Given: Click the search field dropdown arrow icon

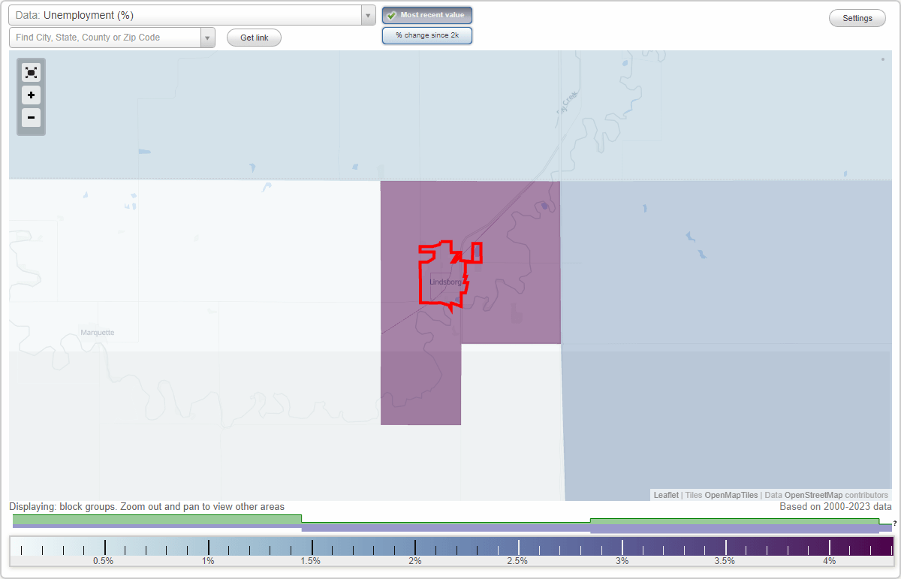Looking at the screenshot, I should pos(208,36).
